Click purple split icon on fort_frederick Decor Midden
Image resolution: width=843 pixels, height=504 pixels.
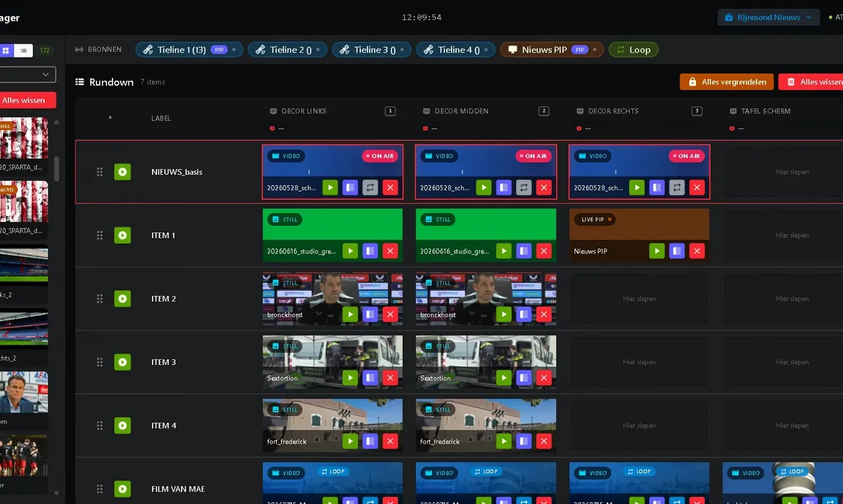[524, 441]
